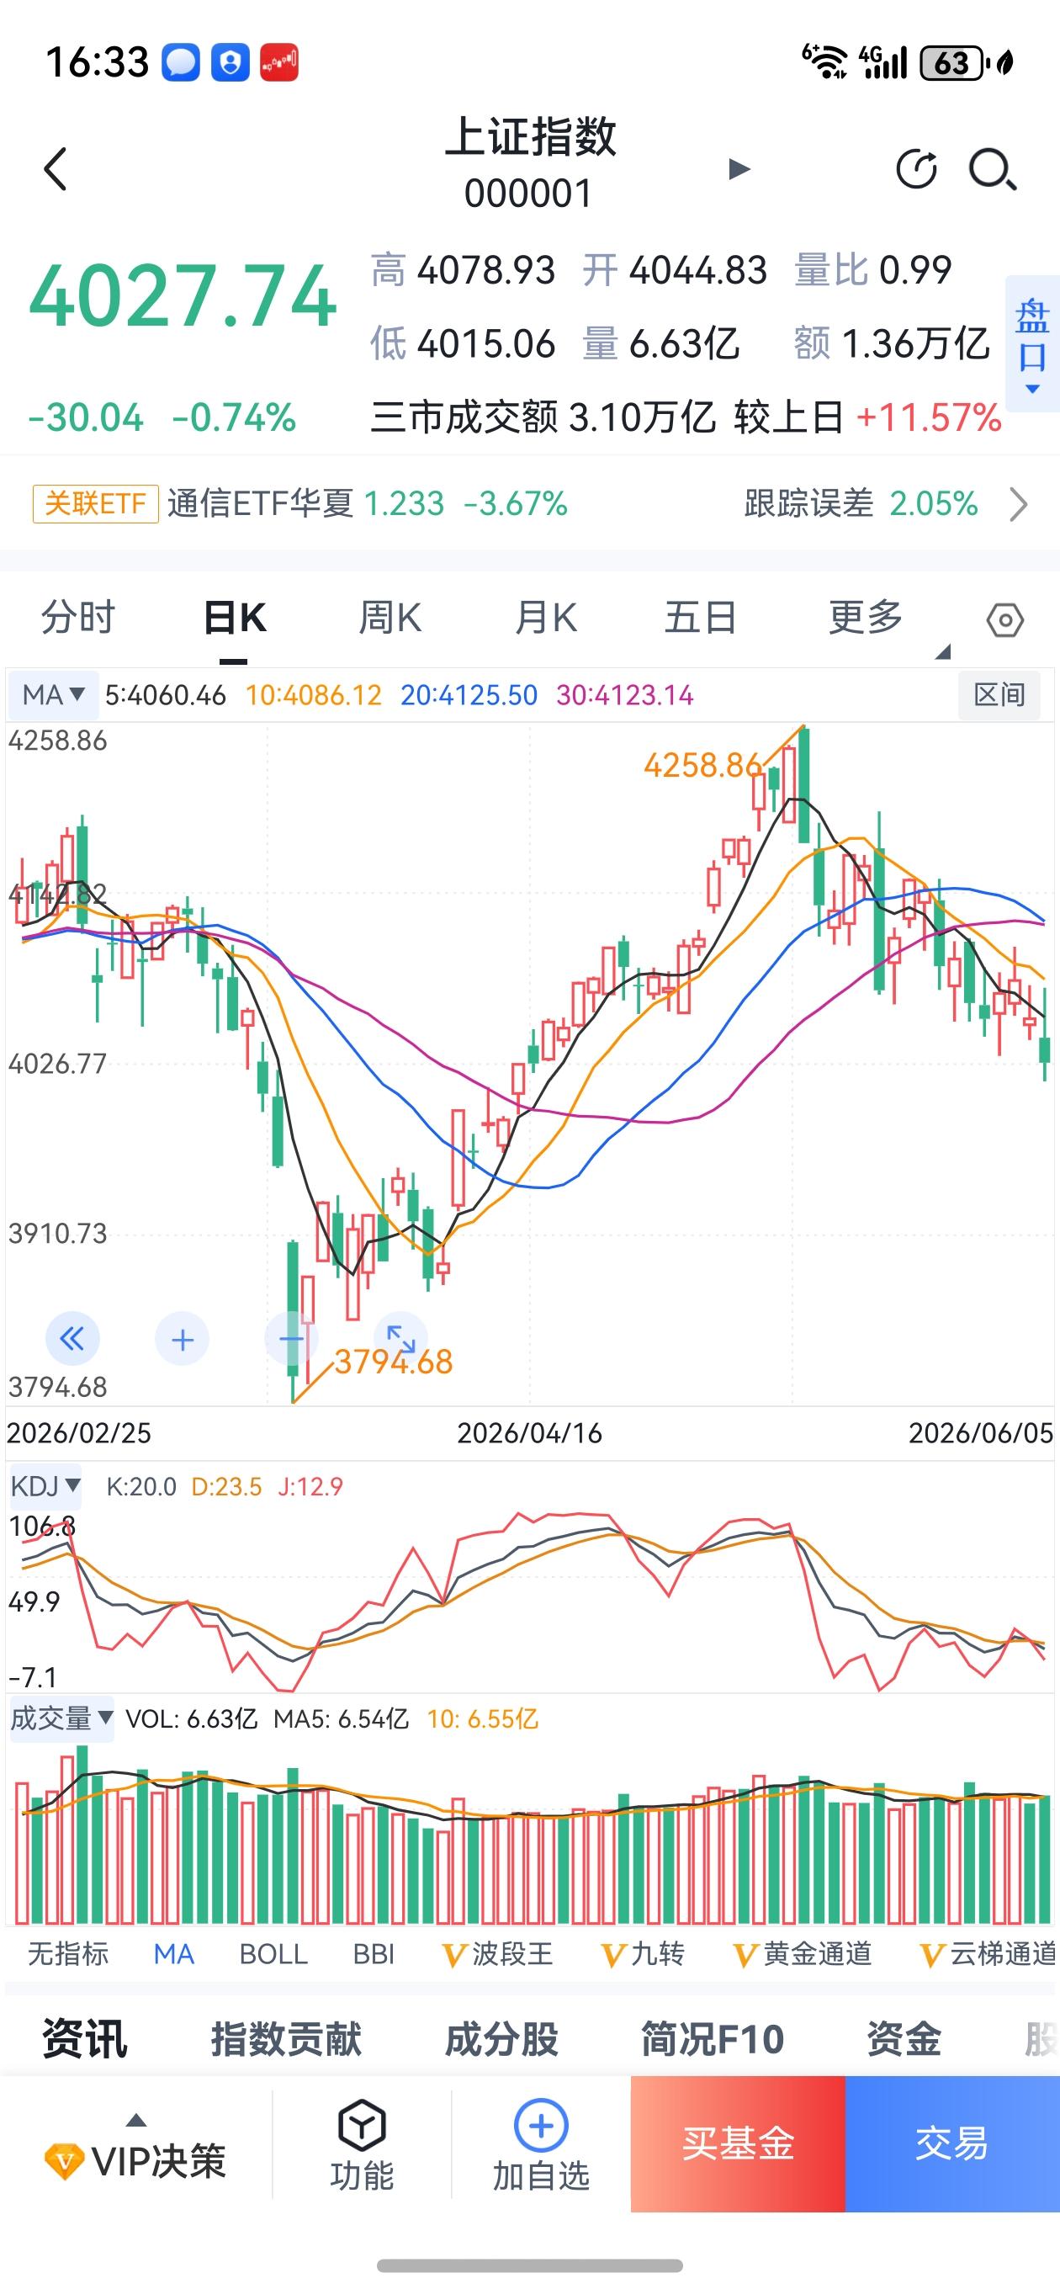
Task: Open the 简况F10 tab
Action: (713, 2038)
